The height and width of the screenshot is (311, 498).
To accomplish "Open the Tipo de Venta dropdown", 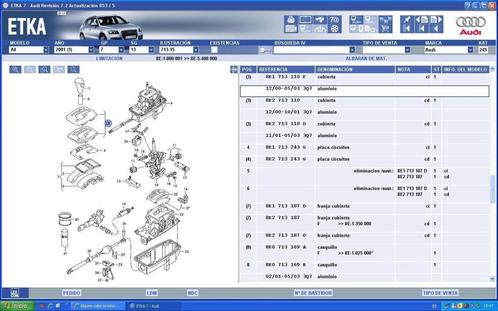I will (408, 50).
